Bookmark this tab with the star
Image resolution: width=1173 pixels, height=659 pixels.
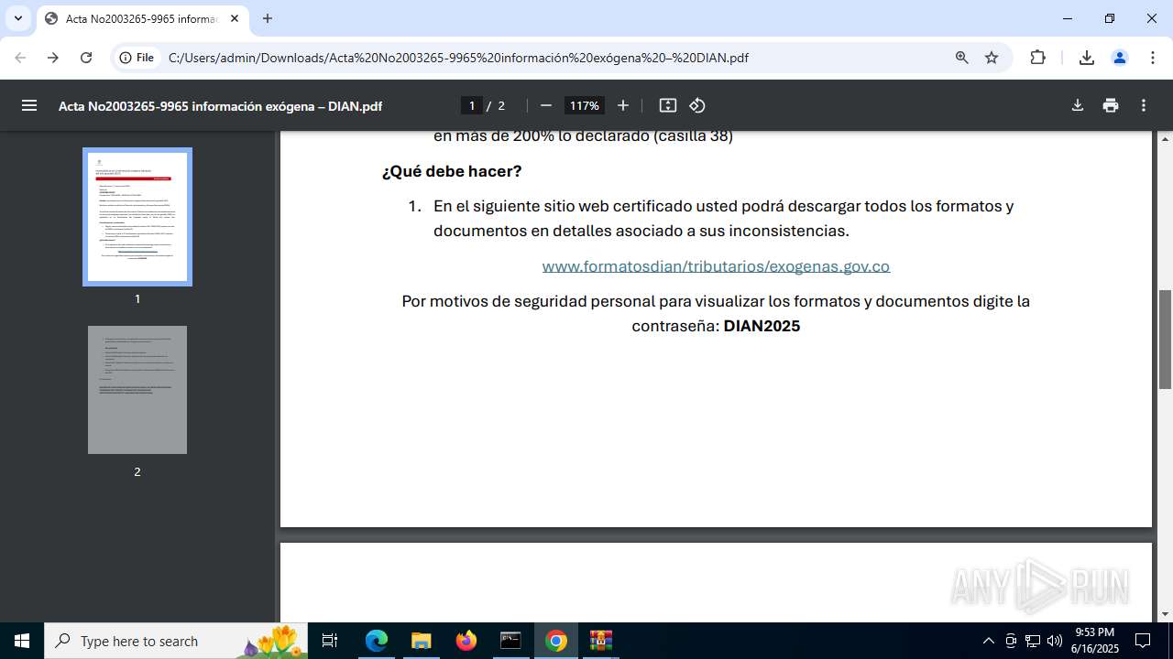point(992,58)
